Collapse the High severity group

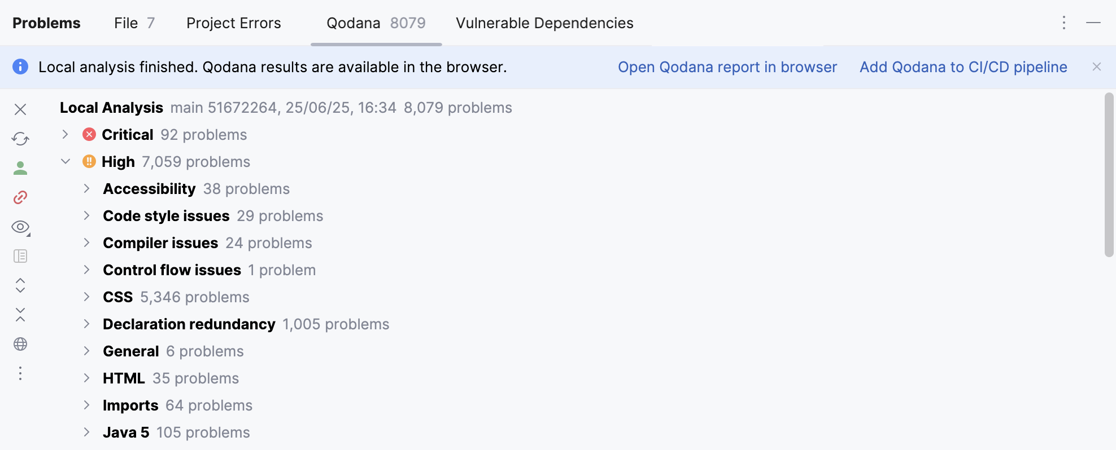pyautogui.click(x=65, y=161)
